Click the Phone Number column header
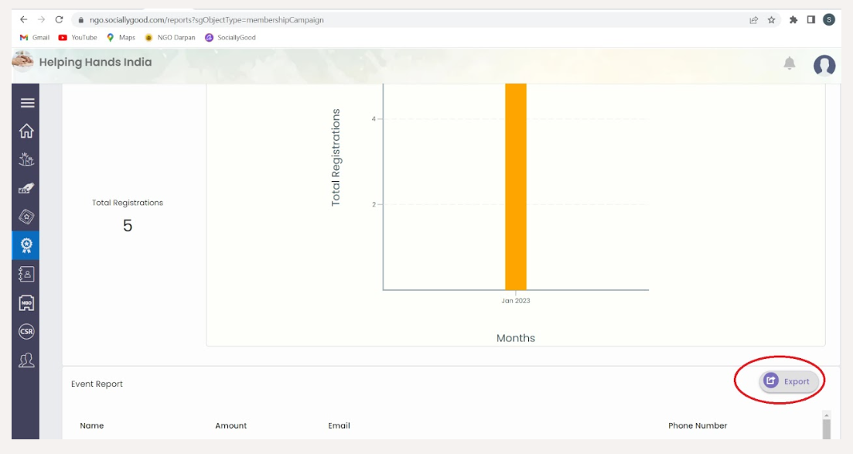Image resolution: width=853 pixels, height=454 pixels. 698,425
